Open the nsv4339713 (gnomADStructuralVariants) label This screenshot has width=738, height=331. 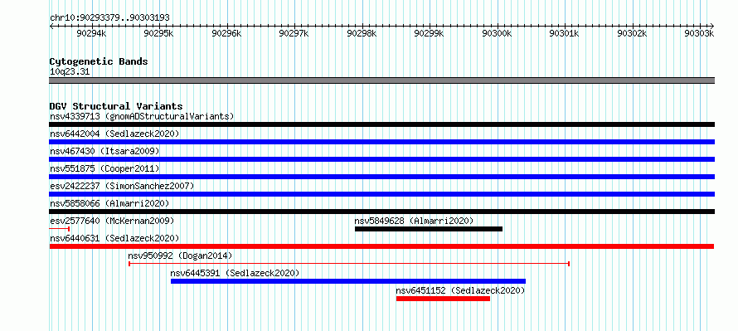(142, 116)
